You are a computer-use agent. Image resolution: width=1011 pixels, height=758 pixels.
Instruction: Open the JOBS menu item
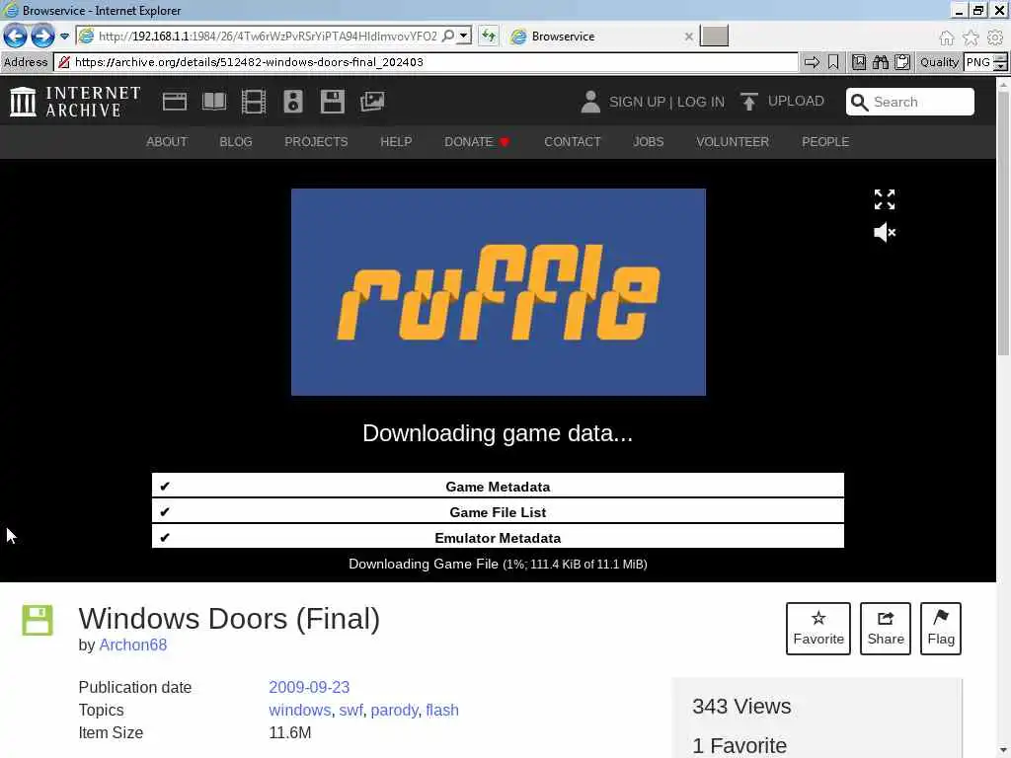coord(648,142)
